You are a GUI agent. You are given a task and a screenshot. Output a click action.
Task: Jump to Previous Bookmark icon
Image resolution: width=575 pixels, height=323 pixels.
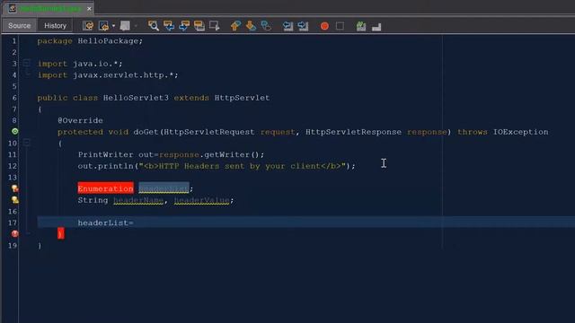[x=235, y=26]
